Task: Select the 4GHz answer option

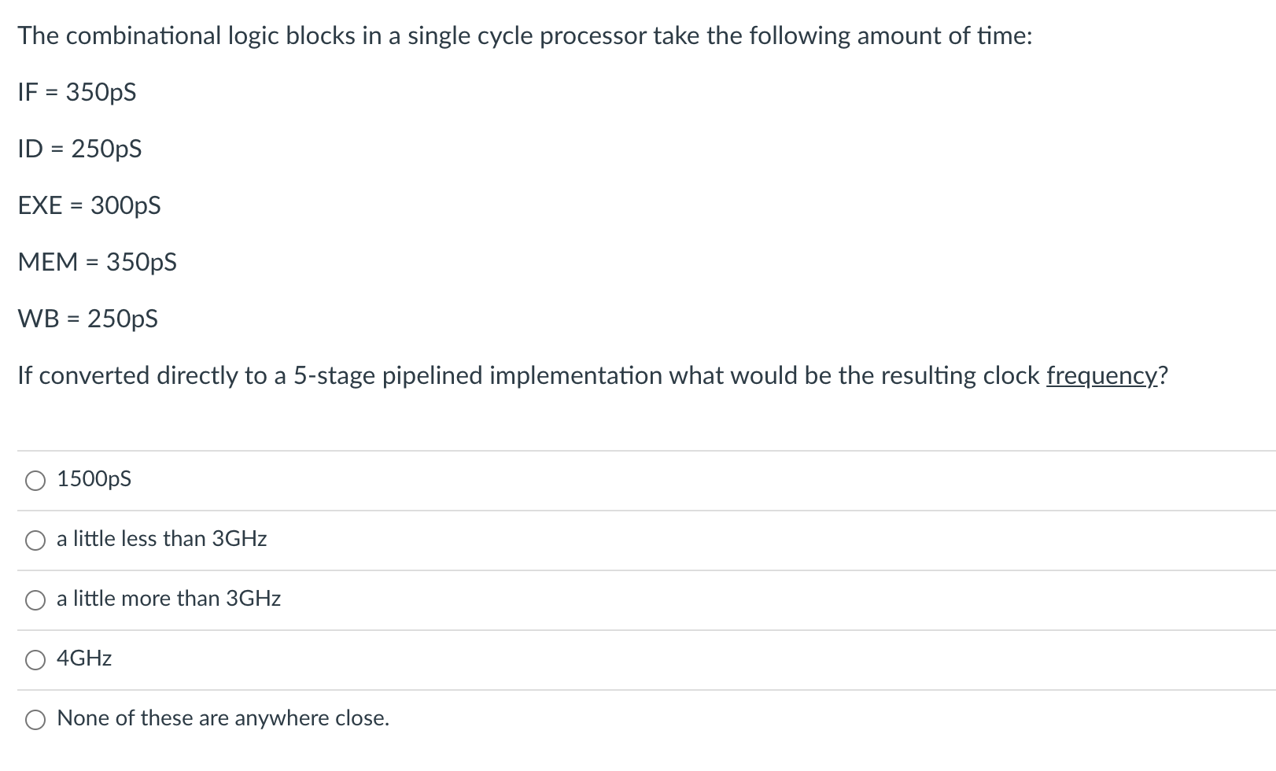Action: click(35, 659)
